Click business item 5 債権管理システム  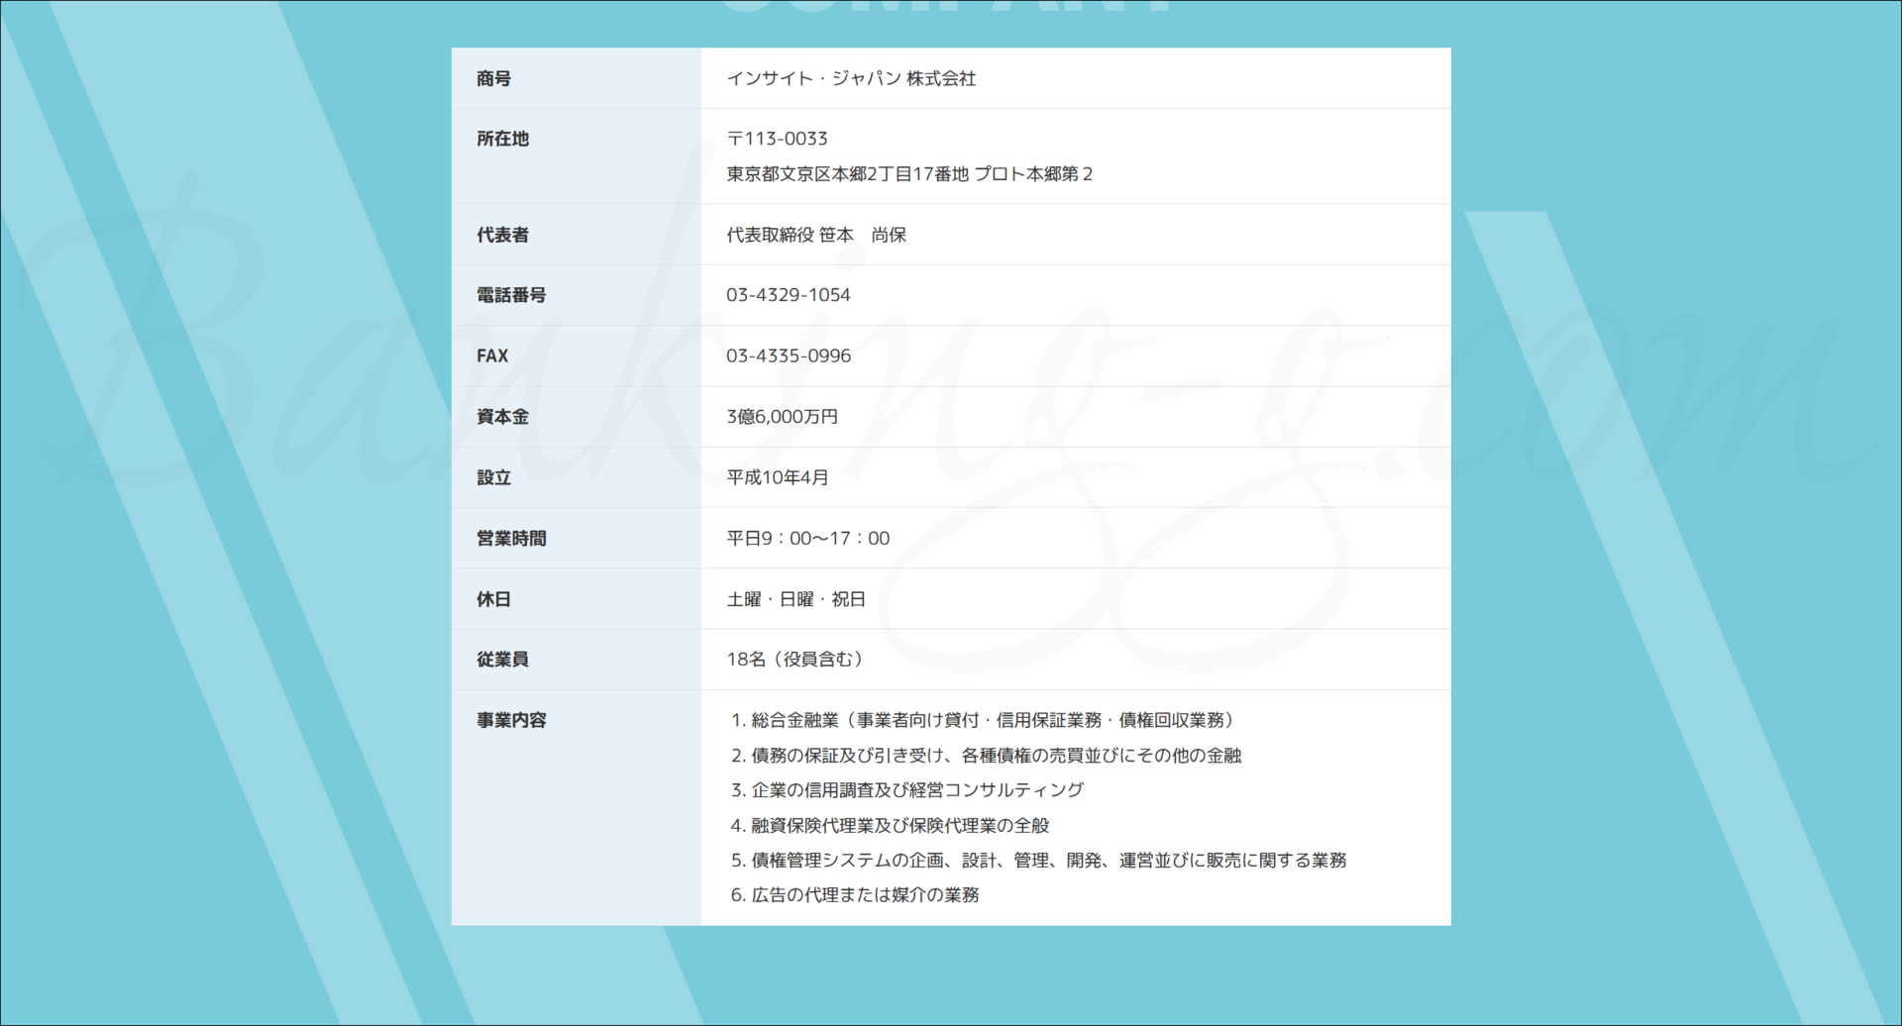[x=1038, y=861]
